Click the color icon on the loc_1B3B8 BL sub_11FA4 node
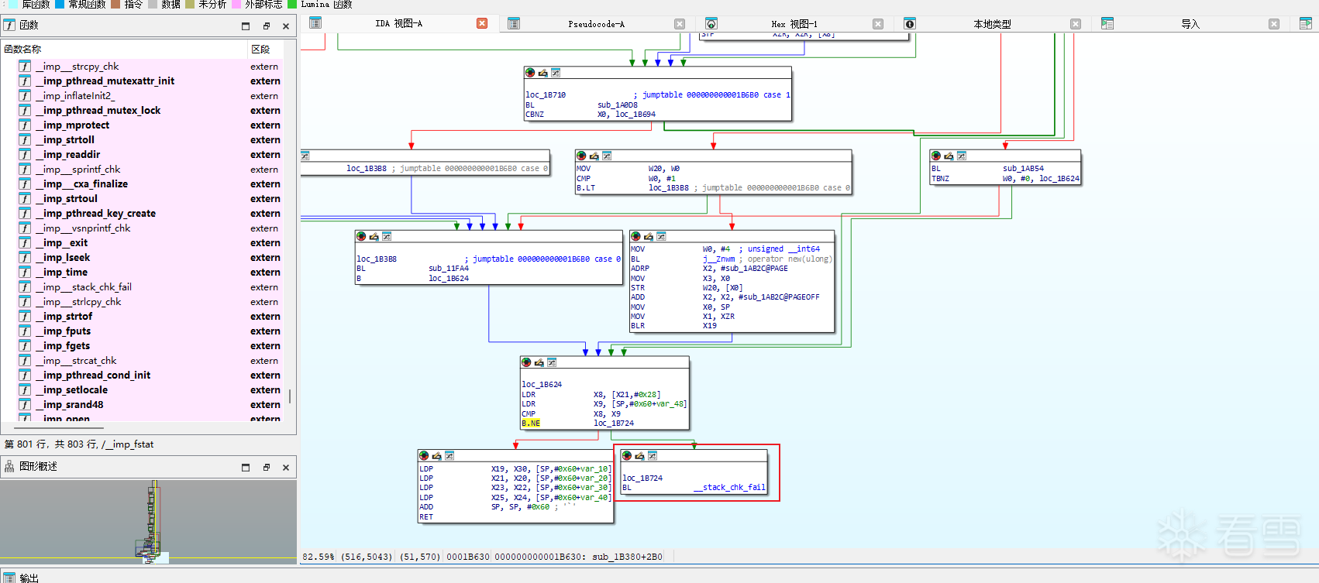 coord(361,236)
